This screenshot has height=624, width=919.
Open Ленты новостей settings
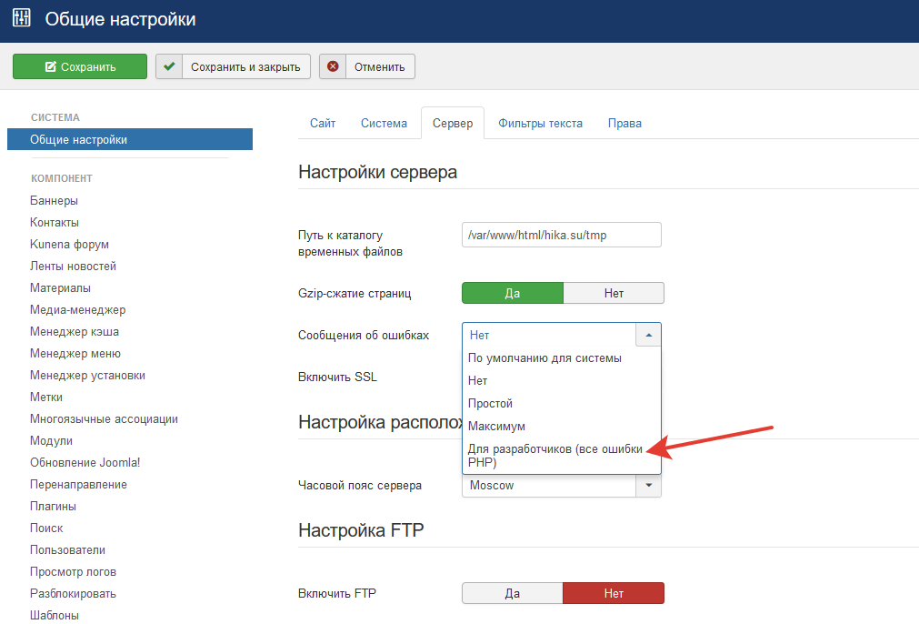pyautogui.click(x=74, y=267)
